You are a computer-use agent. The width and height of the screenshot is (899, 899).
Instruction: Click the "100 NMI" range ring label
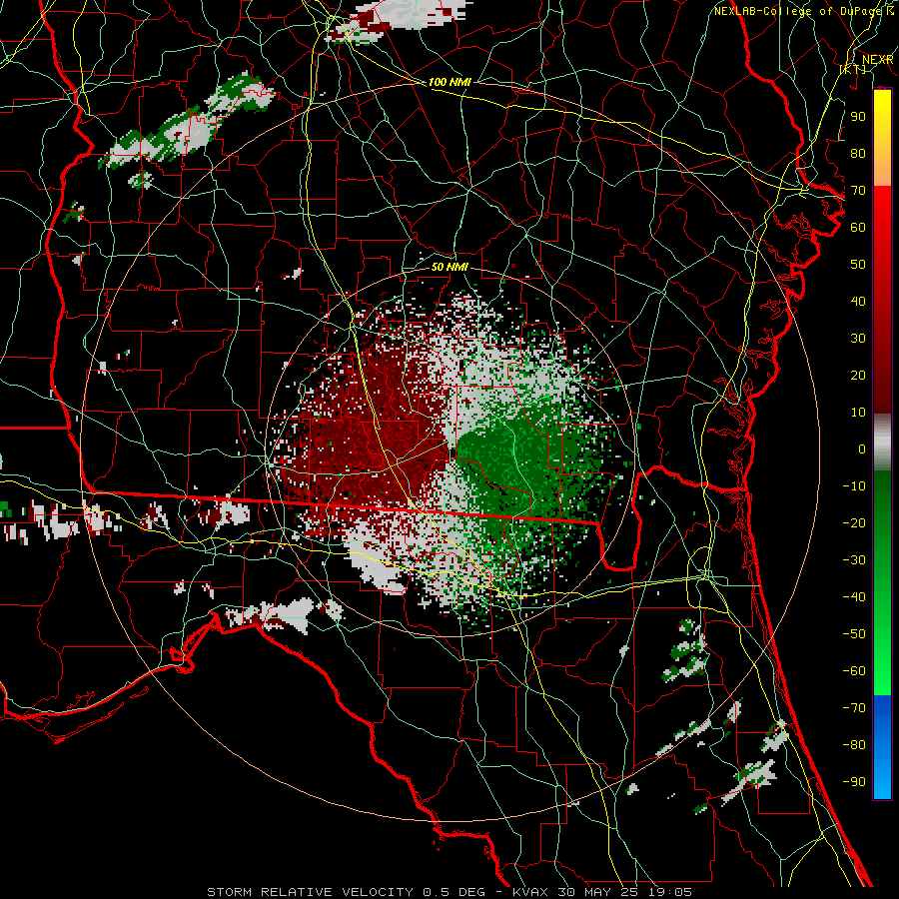point(450,83)
